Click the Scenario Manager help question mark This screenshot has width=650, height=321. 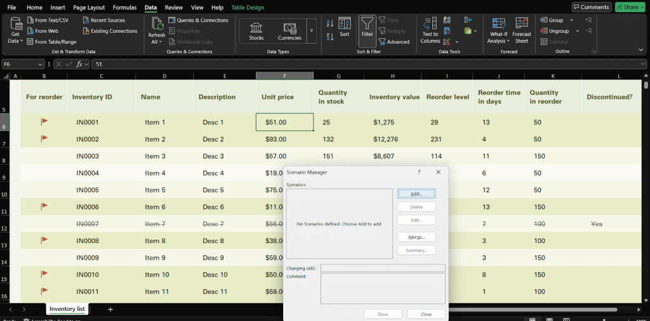(x=419, y=172)
